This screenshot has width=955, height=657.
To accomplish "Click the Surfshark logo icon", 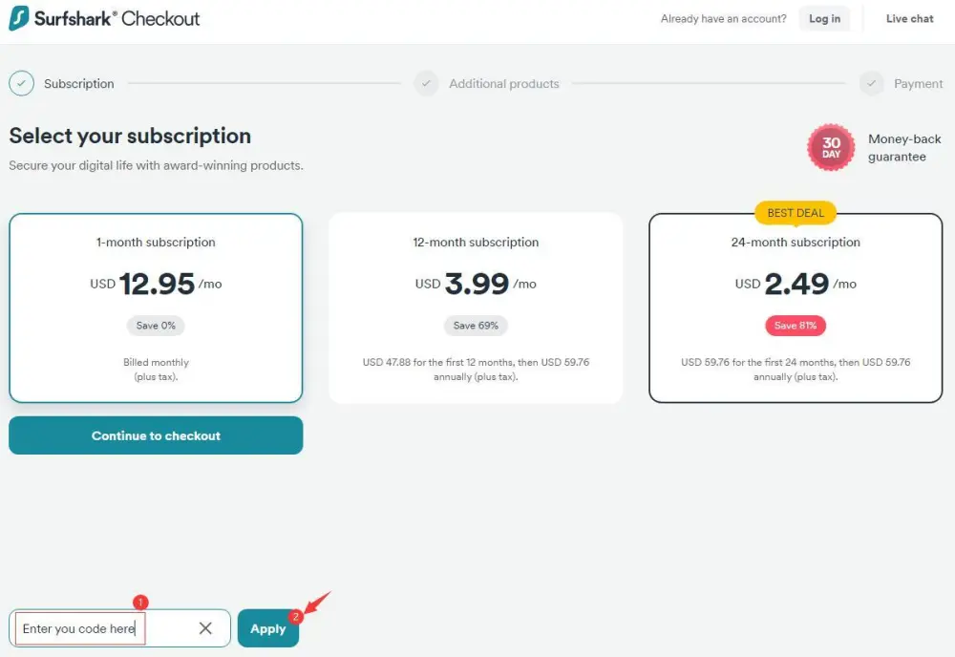I will [19, 18].
